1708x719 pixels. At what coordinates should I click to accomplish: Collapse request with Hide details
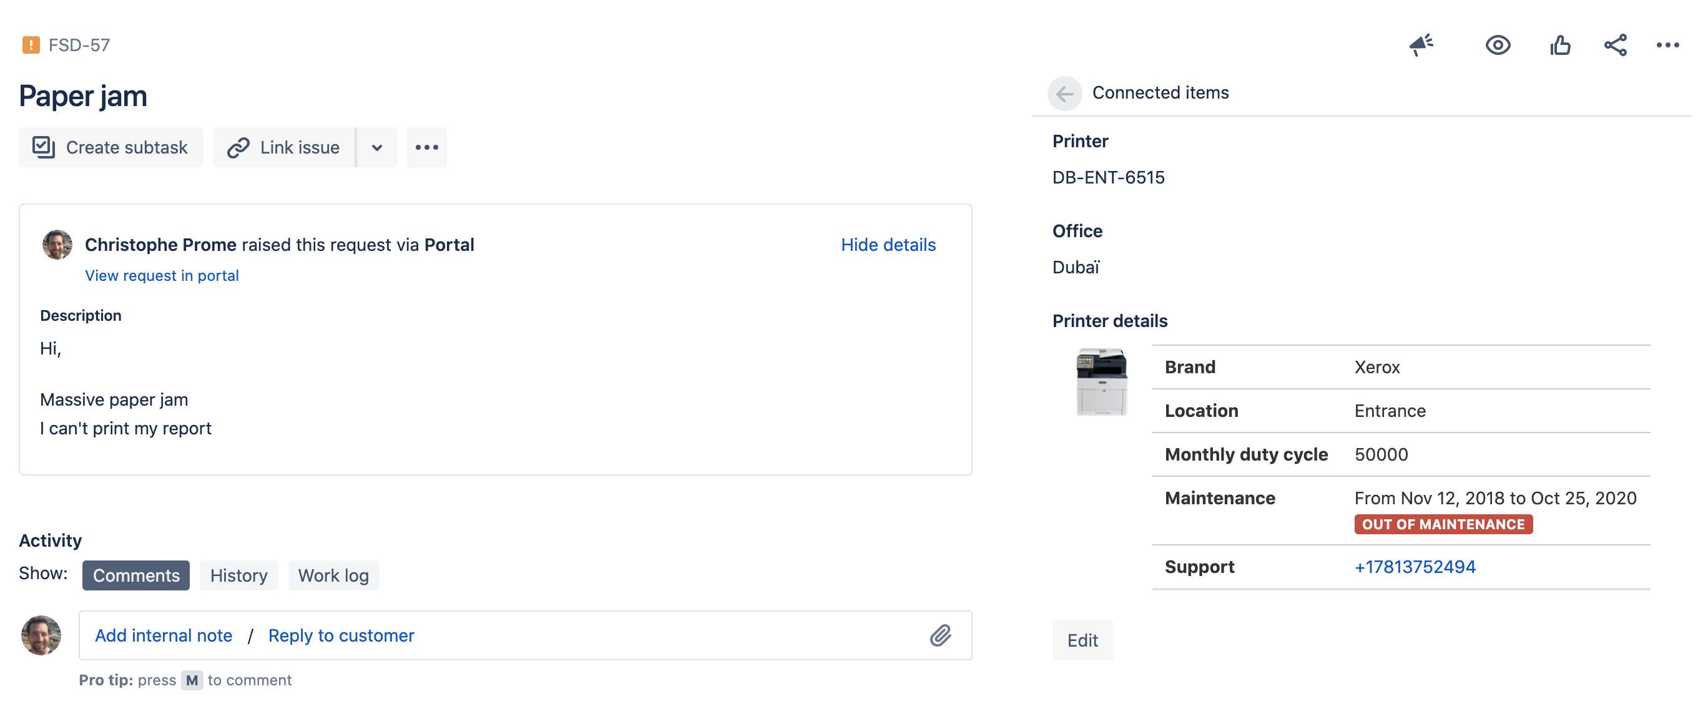[x=888, y=245]
